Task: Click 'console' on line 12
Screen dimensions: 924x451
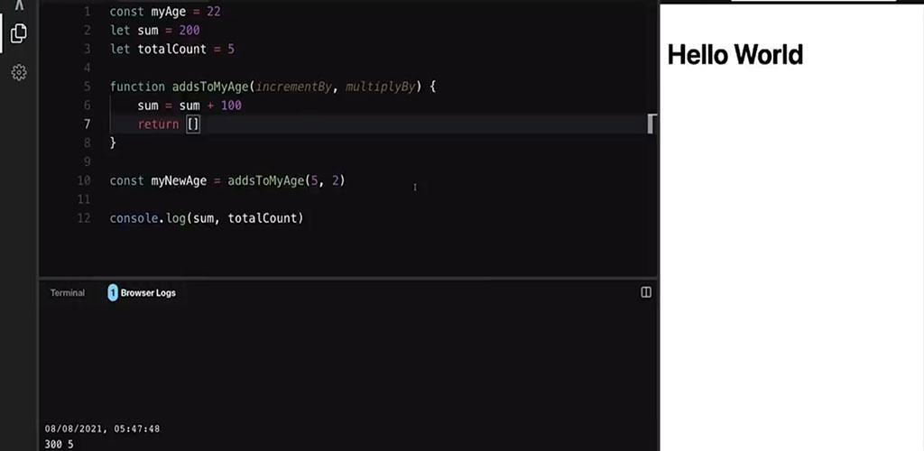Action: (134, 218)
